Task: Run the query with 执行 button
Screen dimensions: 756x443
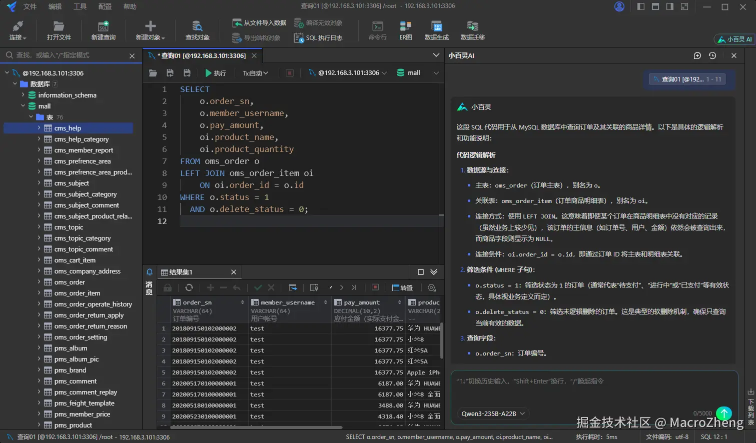Action: click(x=216, y=73)
